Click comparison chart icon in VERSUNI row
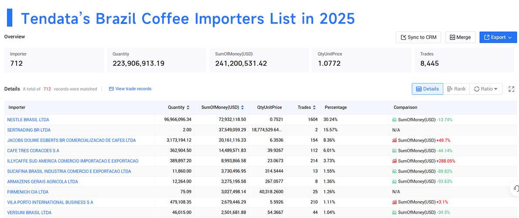Viewport: 519px width, 218px height. [x=394, y=213]
